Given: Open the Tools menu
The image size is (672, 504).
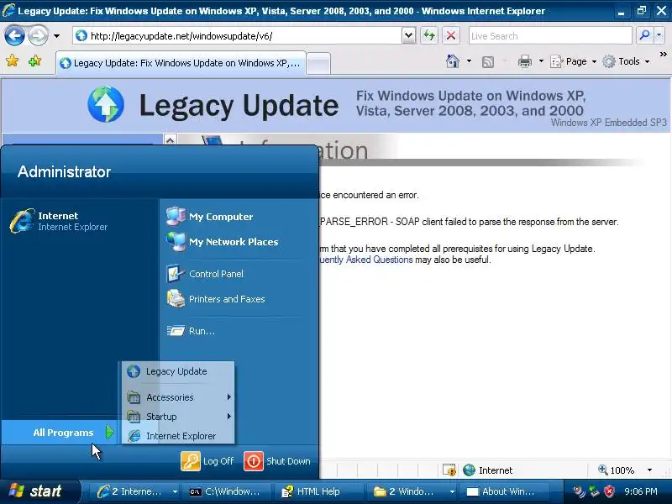Looking at the screenshot, I should tap(626, 61).
